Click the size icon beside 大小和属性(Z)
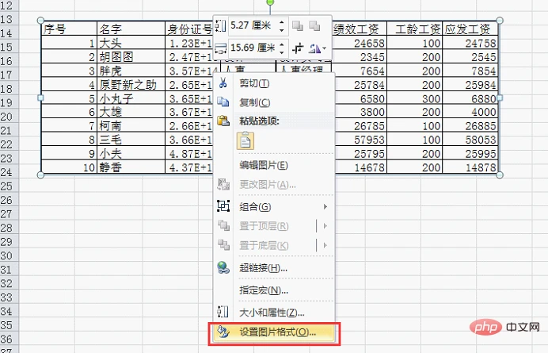The height and width of the screenshot is (353, 548). coord(223,311)
